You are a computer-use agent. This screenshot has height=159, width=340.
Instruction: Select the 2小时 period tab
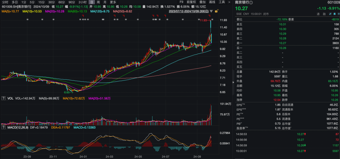82,2
